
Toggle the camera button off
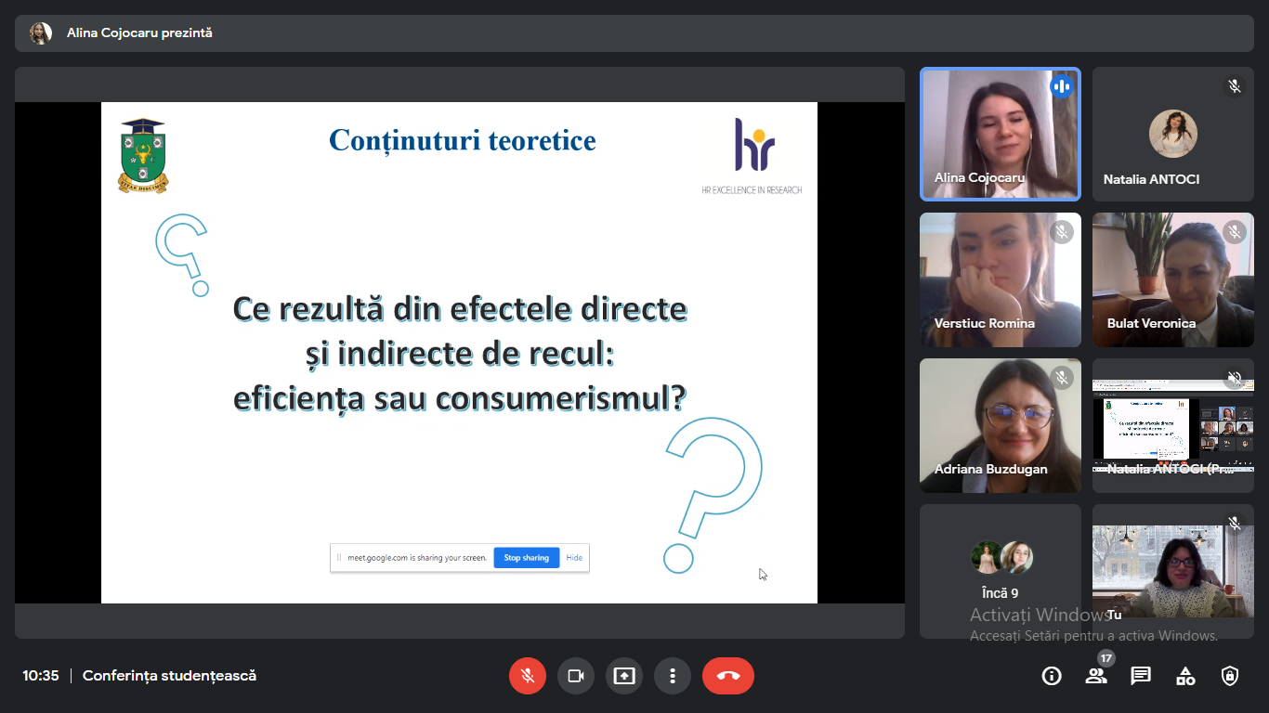[x=576, y=676]
